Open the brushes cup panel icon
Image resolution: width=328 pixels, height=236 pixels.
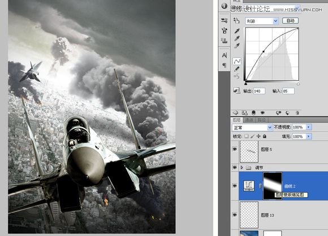point(225,30)
